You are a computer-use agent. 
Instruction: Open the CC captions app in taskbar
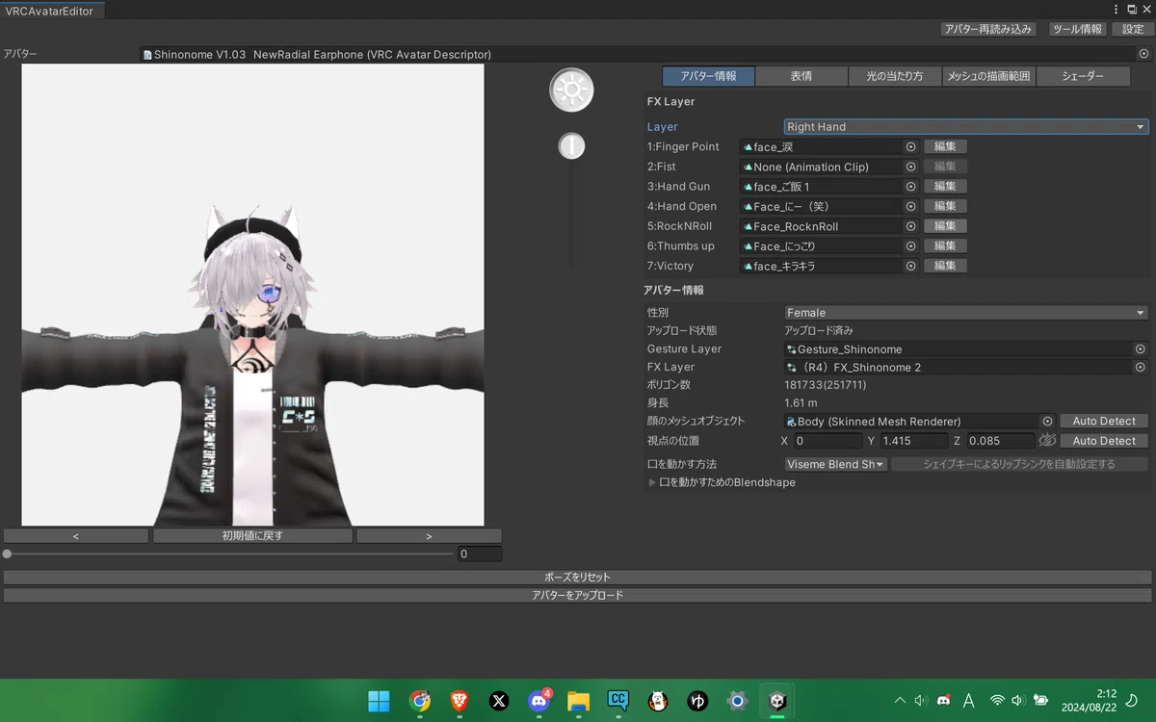tap(617, 701)
